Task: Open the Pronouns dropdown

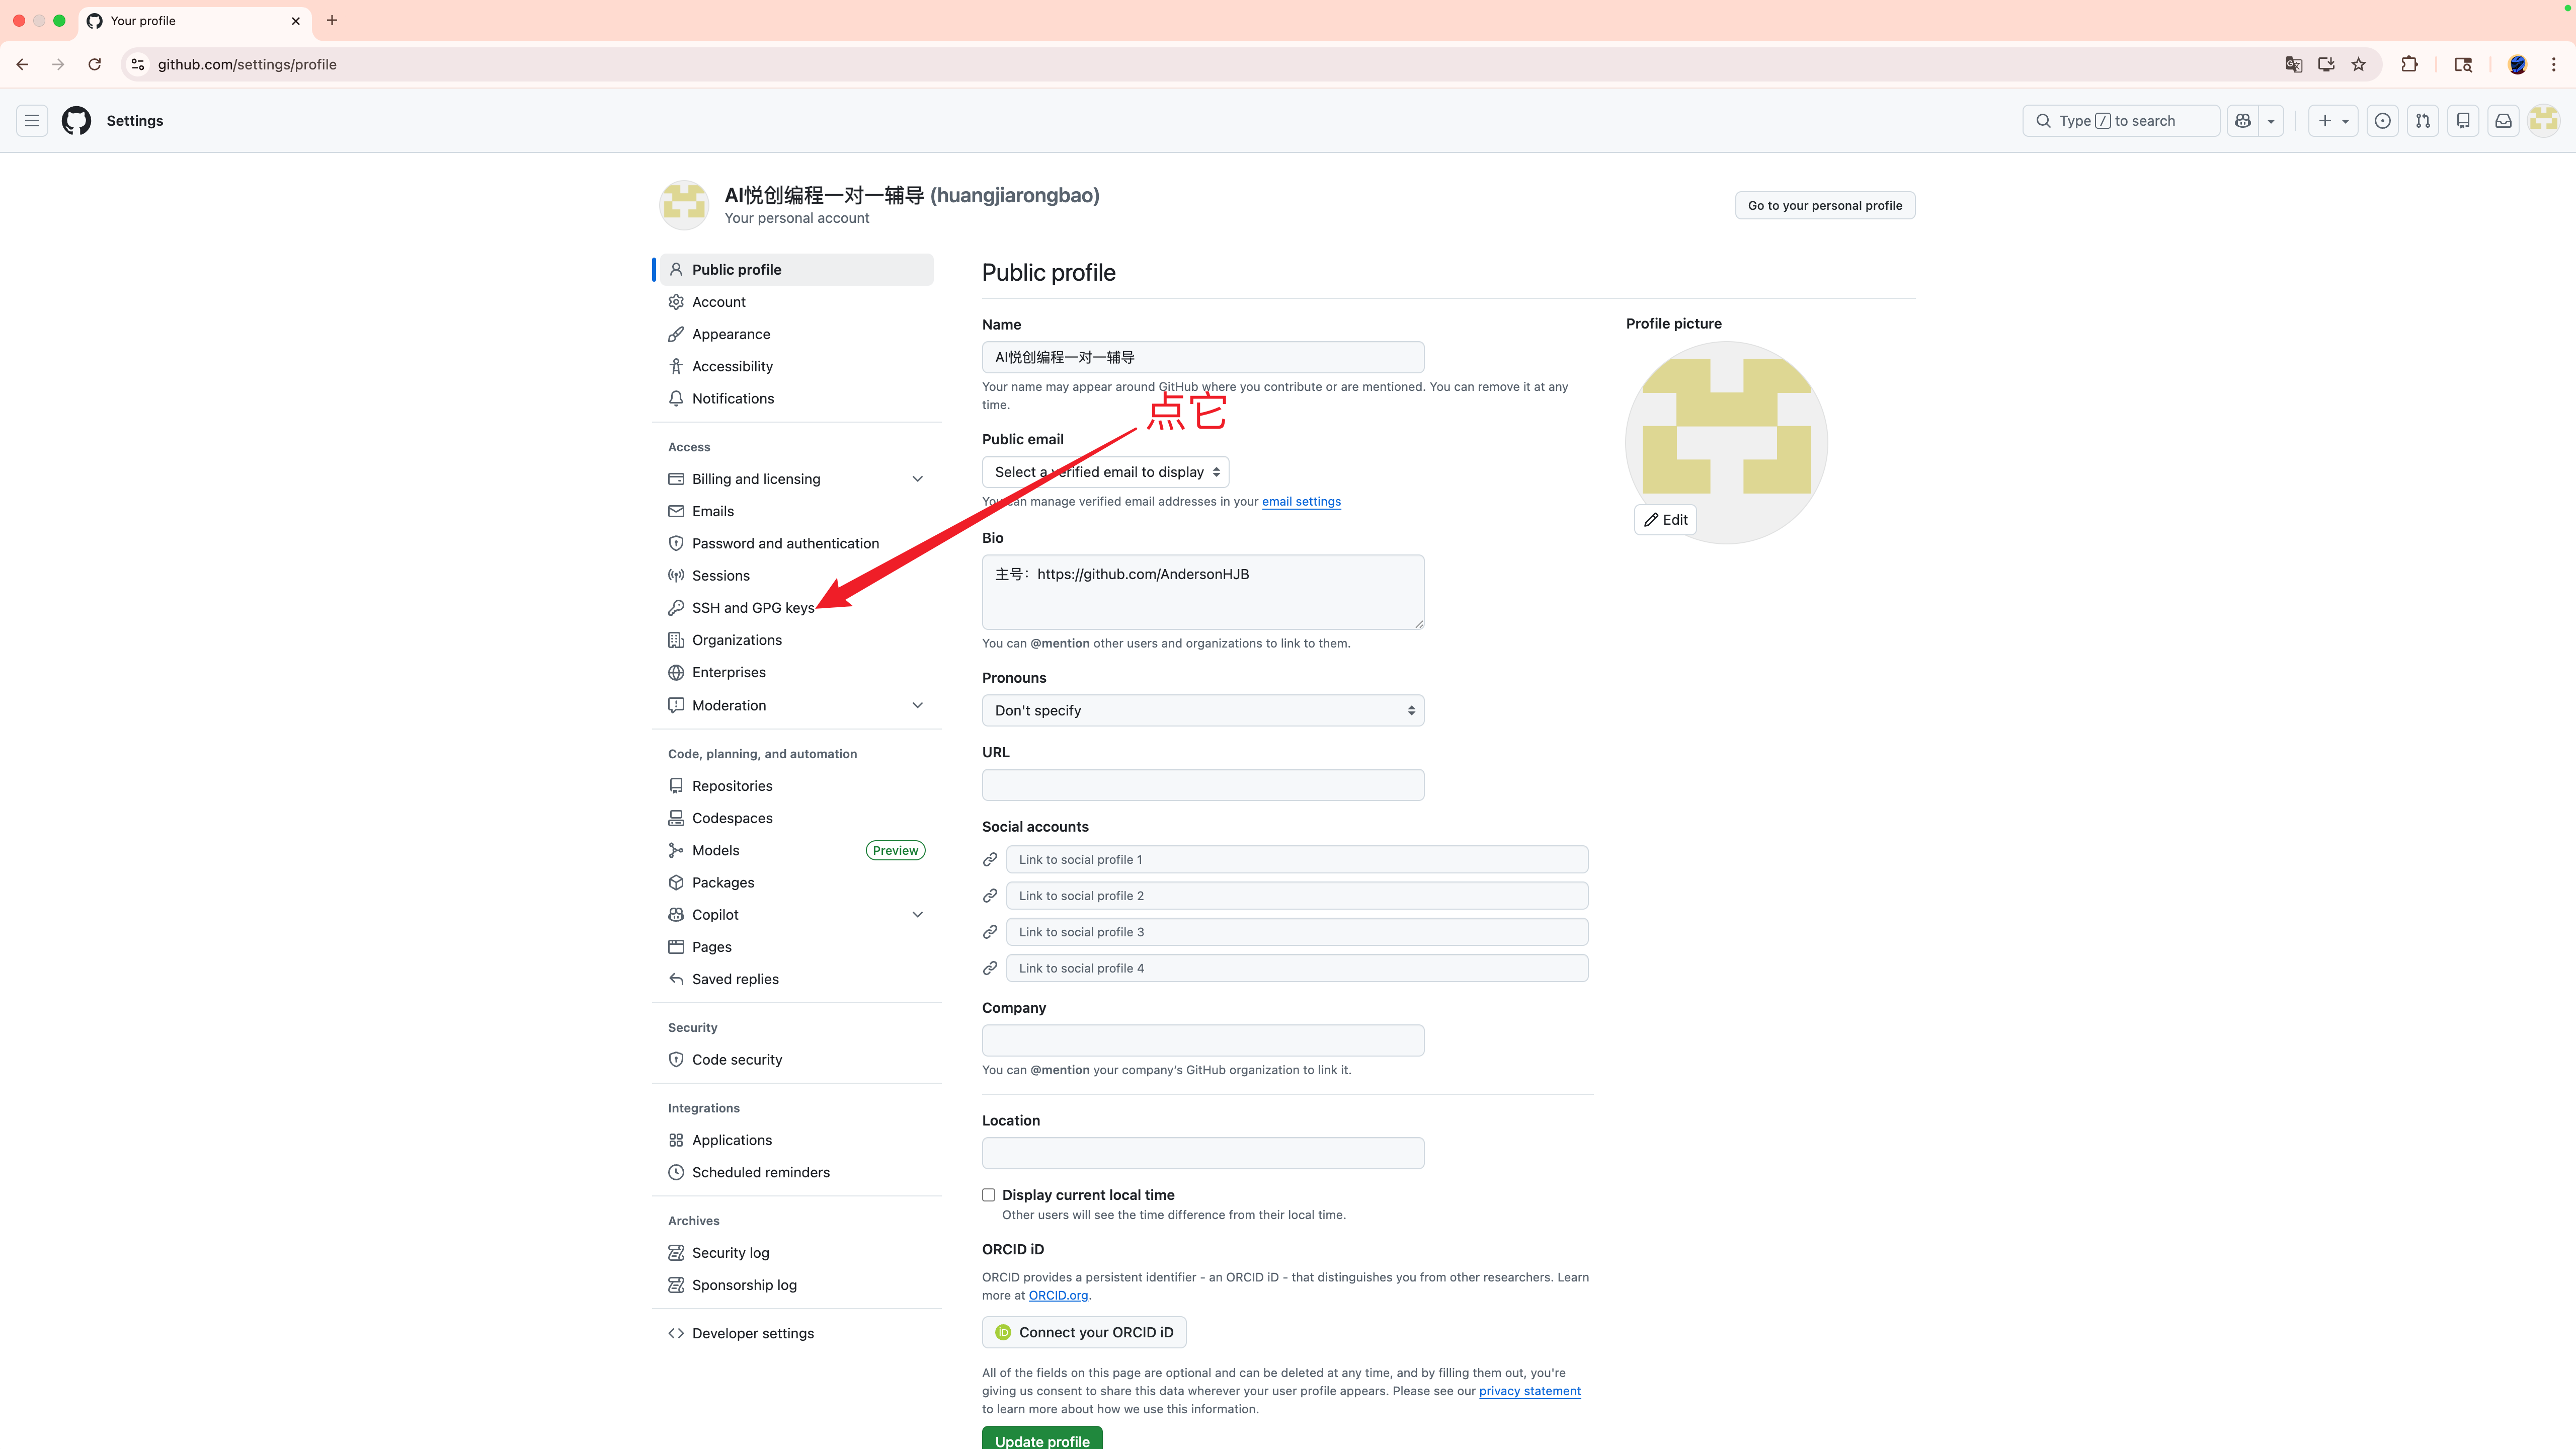Action: coord(1203,710)
